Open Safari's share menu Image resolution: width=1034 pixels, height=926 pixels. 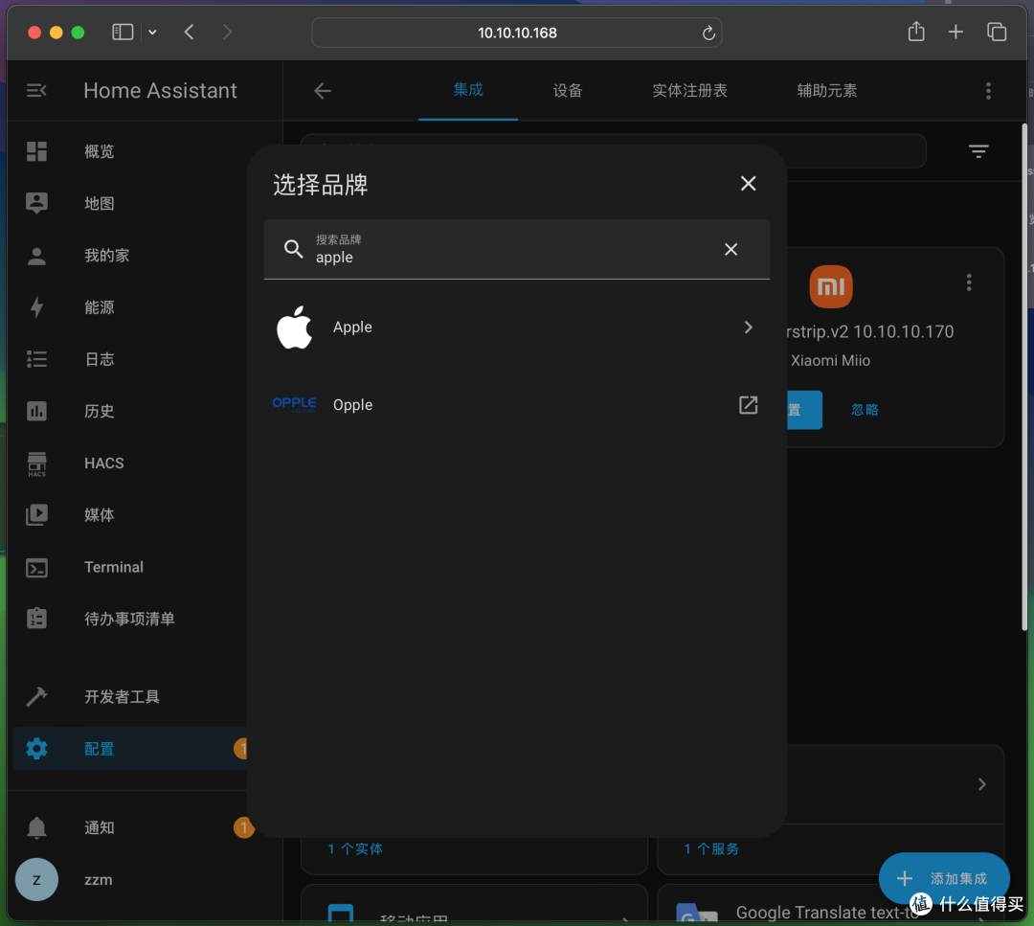point(916,31)
